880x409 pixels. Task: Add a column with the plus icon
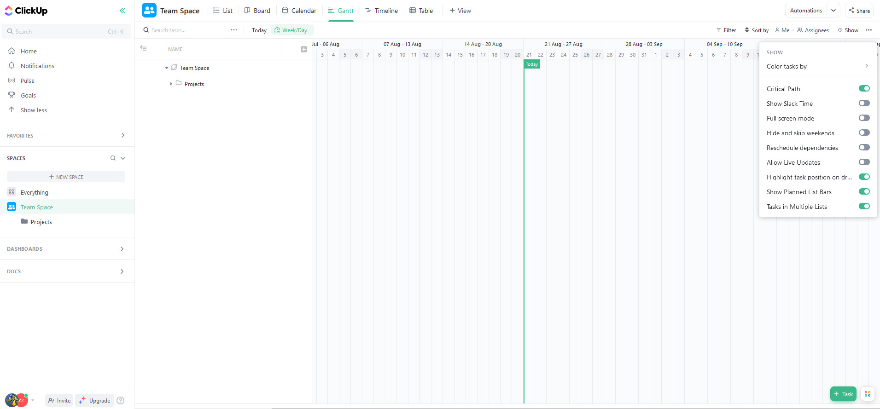[x=304, y=49]
